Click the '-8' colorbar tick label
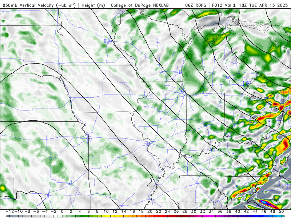 [x=27, y=211]
